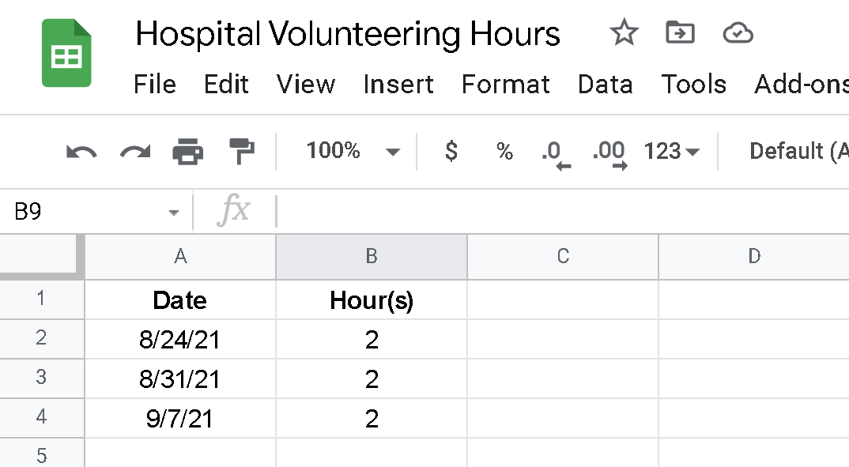Open the 100% zoom dropdown
849x467 pixels.
coord(353,151)
